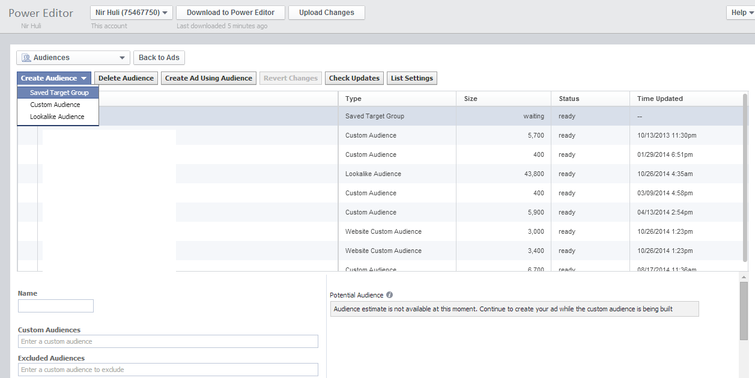The width and height of the screenshot is (755, 378).
Task: Click the time 10/26/2014 4:35am
Action: tap(665, 174)
